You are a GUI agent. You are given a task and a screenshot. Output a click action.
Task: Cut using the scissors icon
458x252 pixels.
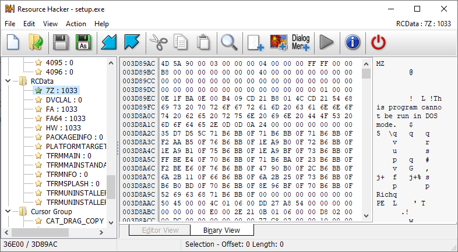[158, 42]
